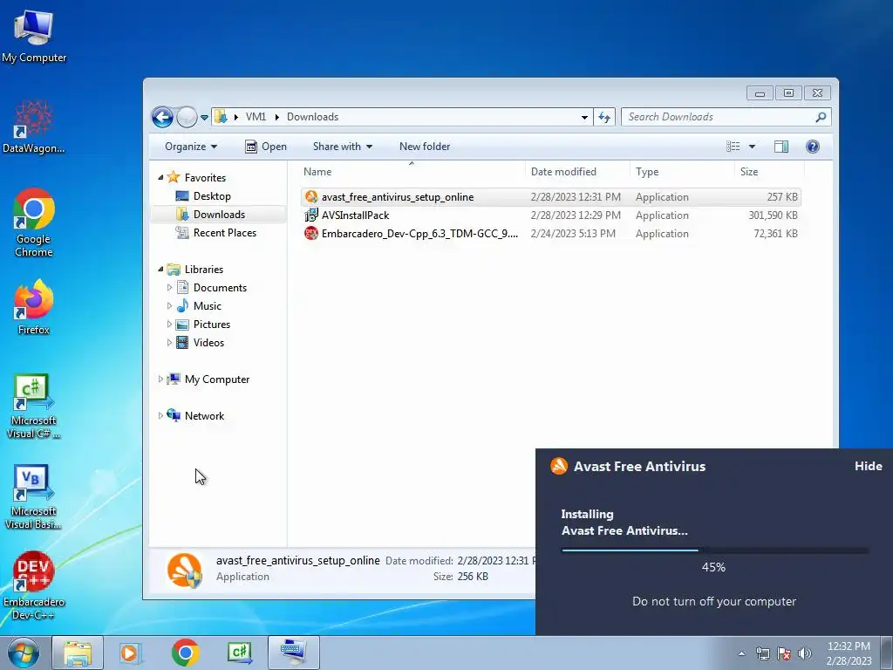Click the Avast logo in installer popup
The image size is (893, 670).
[x=559, y=466]
